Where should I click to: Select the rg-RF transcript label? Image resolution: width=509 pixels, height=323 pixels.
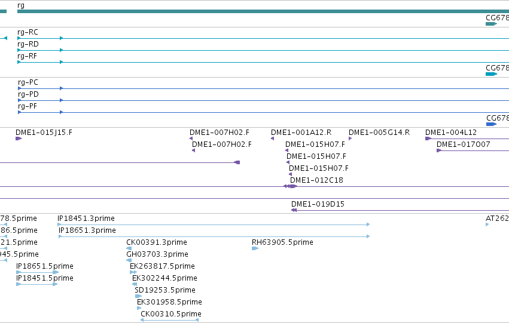[27, 56]
